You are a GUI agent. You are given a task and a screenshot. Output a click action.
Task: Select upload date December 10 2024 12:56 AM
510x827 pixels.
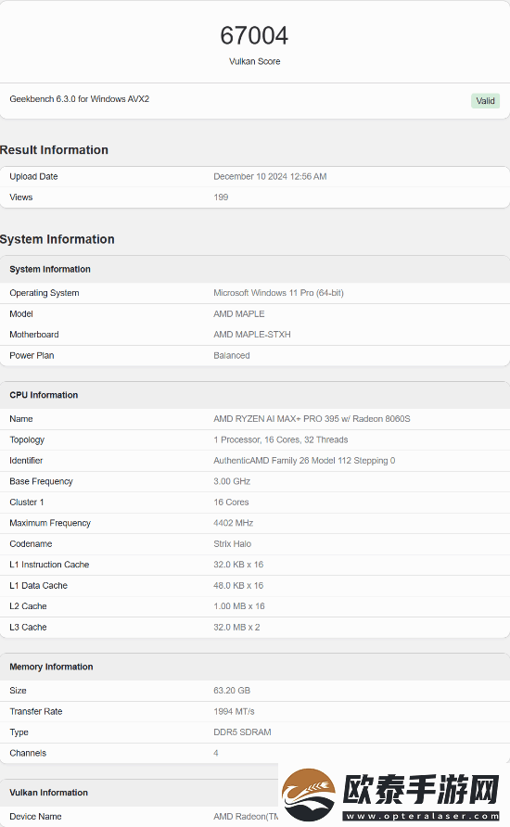pos(270,177)
